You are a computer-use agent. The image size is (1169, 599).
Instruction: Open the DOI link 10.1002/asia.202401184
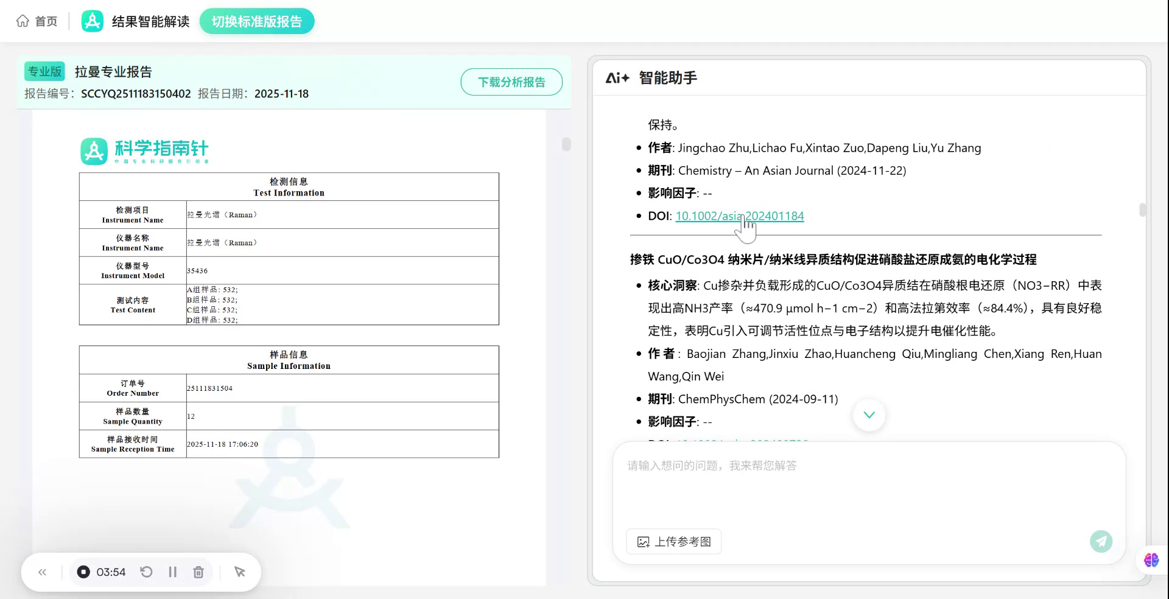pos(739,215)
